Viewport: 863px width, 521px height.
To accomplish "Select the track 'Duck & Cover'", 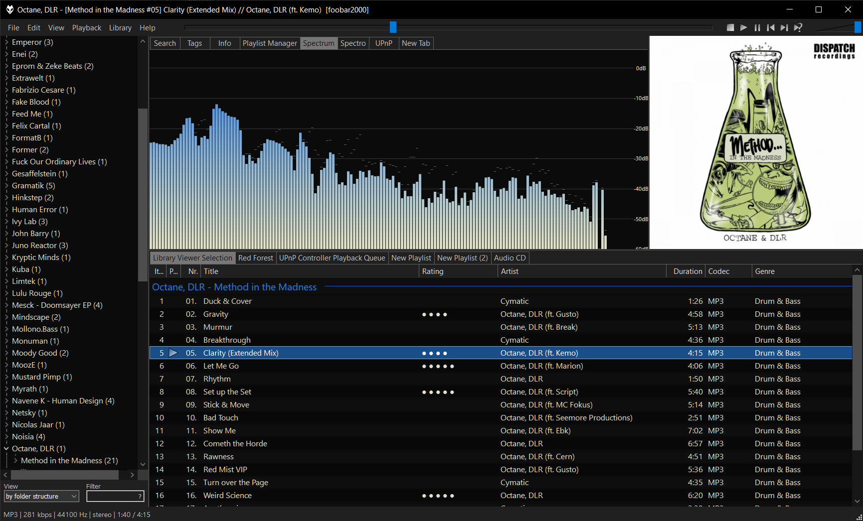I will point(501,301).
